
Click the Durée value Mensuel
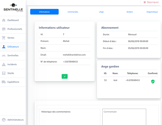pos(132,35)
